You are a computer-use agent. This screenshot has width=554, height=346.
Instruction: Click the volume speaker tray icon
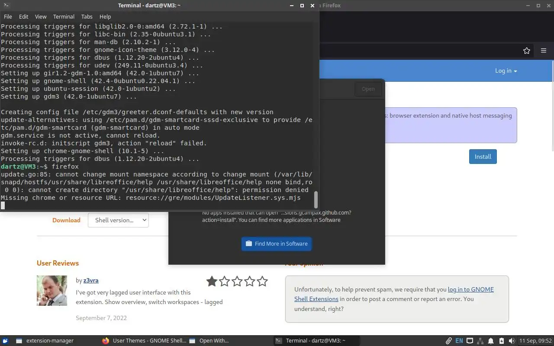point(512,341)
